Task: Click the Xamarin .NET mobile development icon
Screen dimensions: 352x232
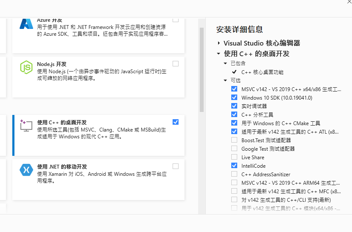Action: (x=26, y=170)
